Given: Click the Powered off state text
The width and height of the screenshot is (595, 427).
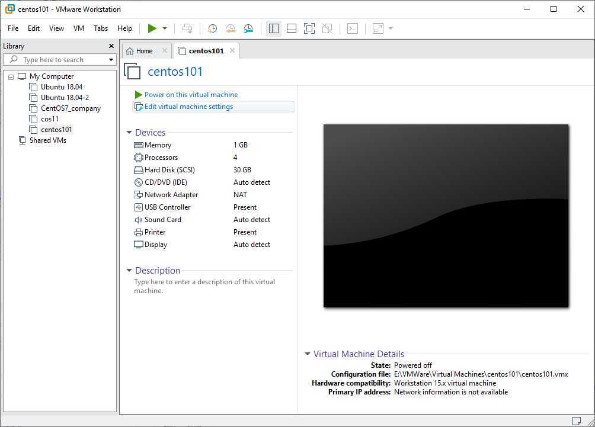Looking at the screenshot, I should click(x=413, y=365).
